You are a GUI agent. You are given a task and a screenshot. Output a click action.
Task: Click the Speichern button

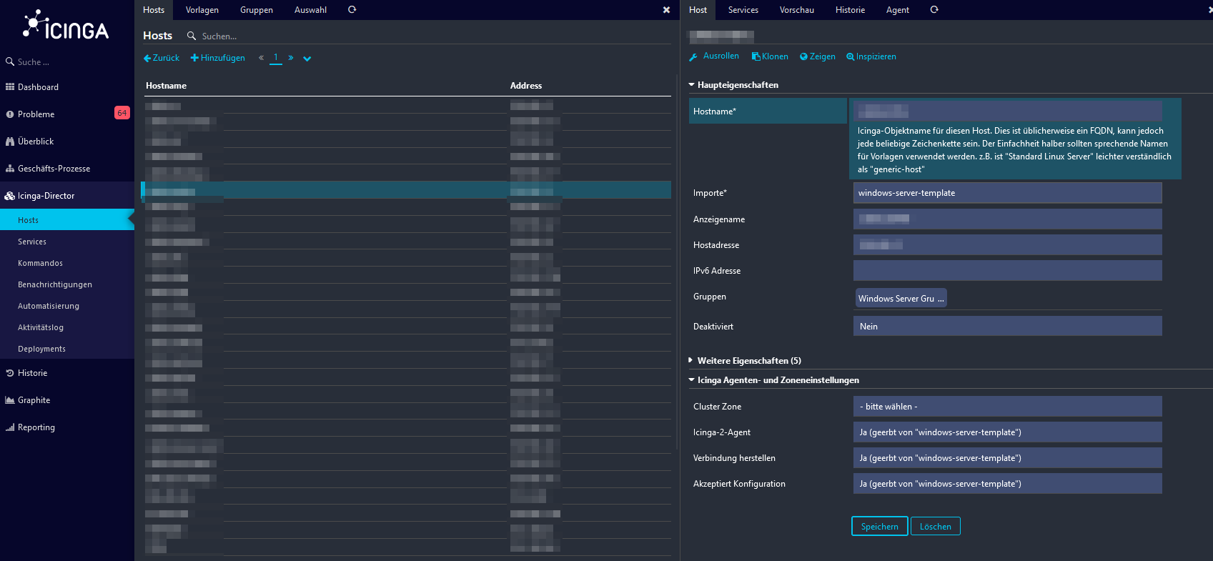[x=880, y=526]
